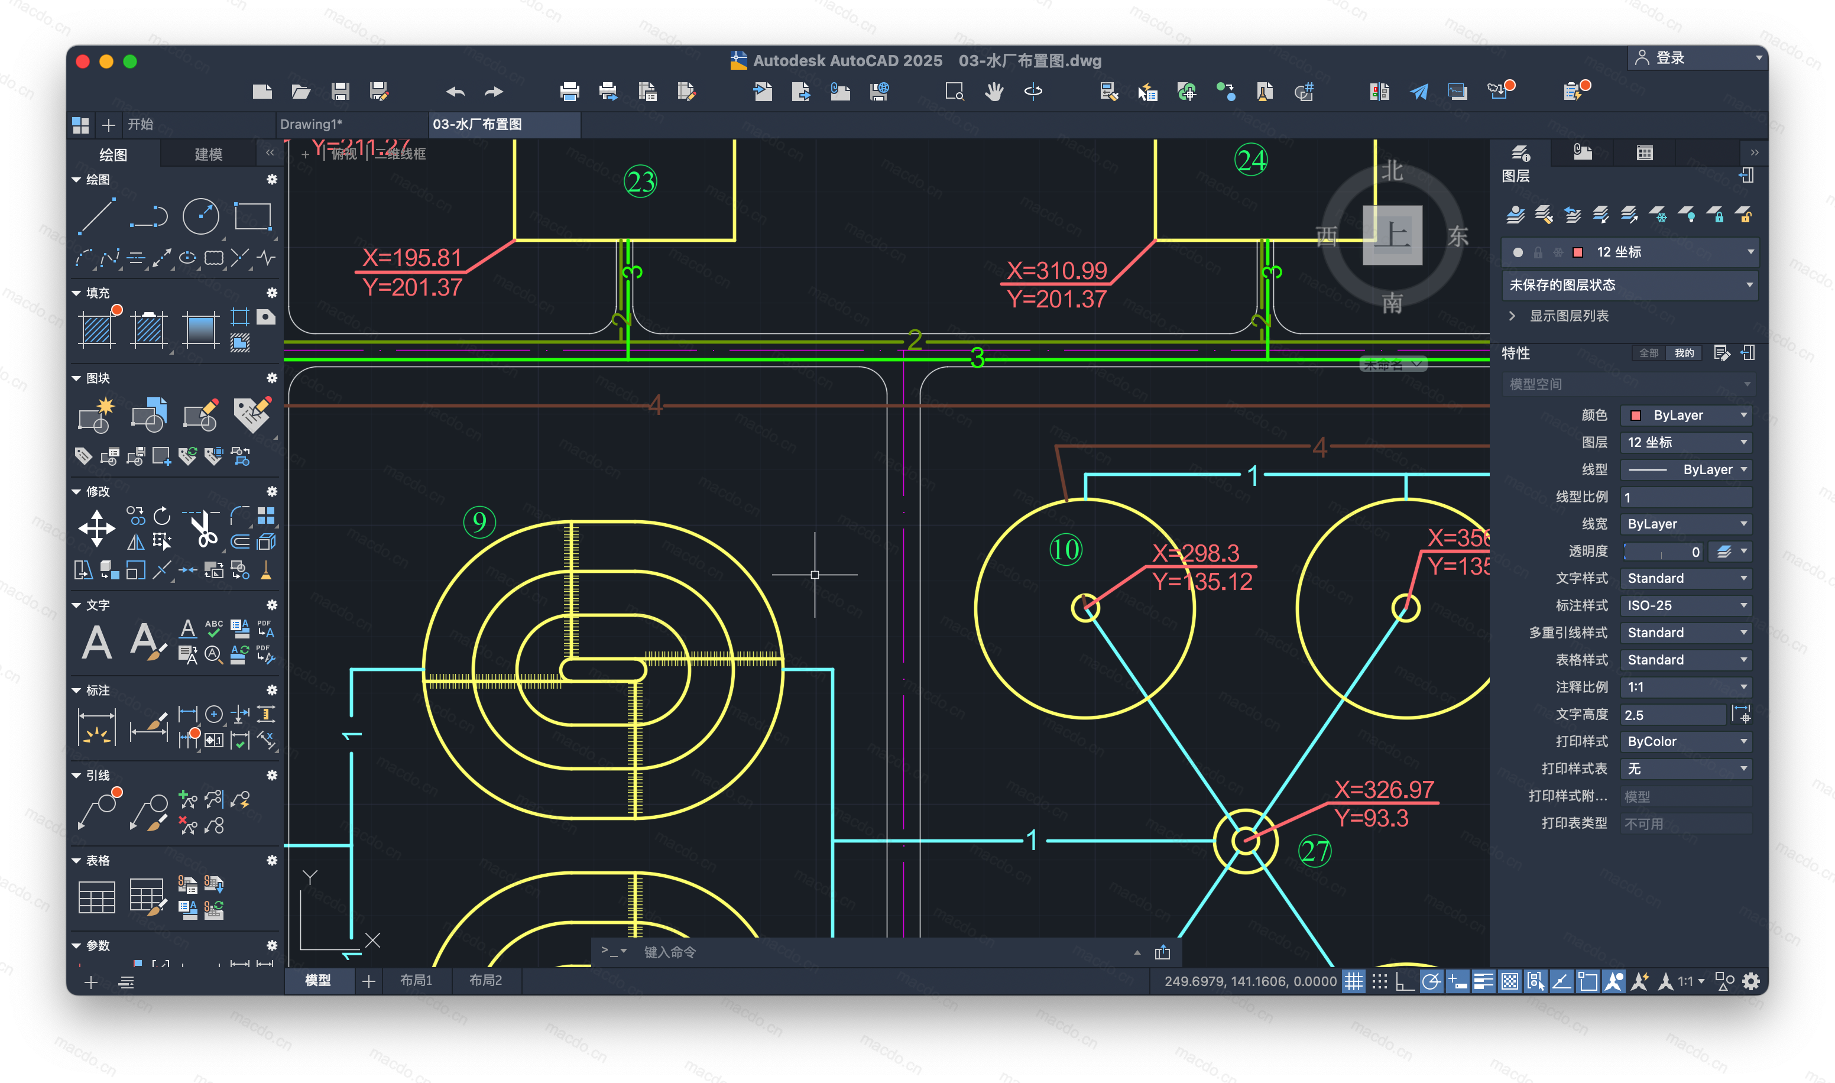This screenshot has width=1835, height=1083.
Task: Click the Save toolbar icon
Action: tap(340, 91)
